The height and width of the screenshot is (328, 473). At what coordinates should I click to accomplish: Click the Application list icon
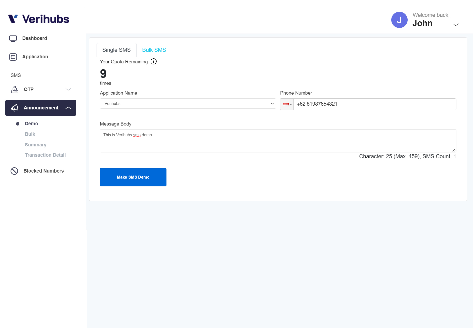tap(13, 57)
